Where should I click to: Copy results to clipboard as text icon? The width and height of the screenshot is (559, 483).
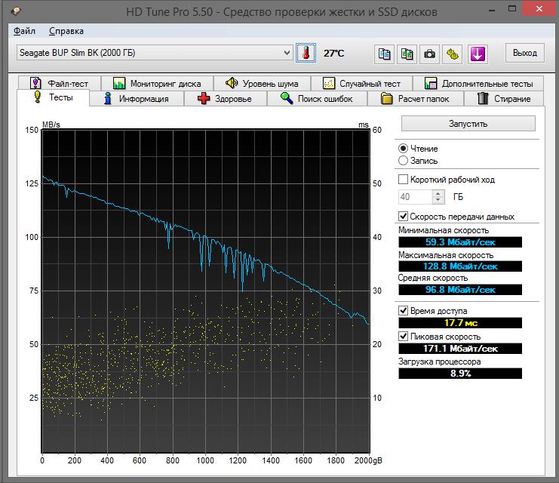coord(384,54)
